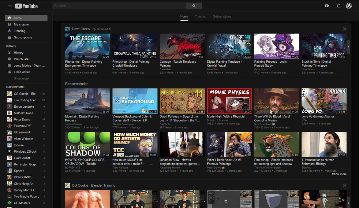This screenshot has height=208, width=359.
Task: Click the Trending flame icon
Action: [9, 31]
